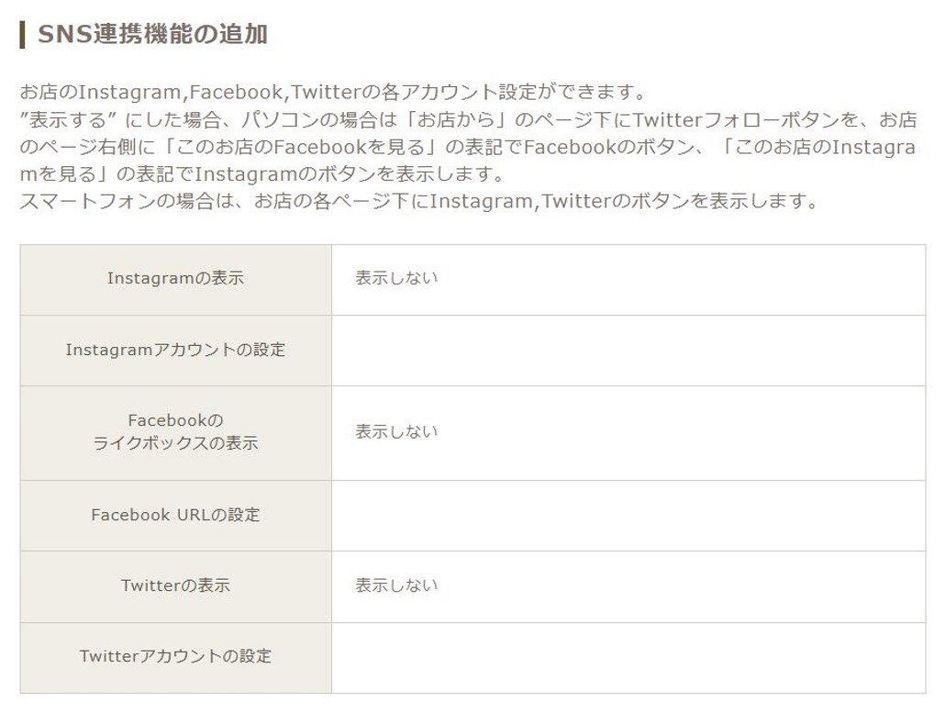Select the Twitterの表示 row label
The width and height of the screenshot is (945, 713).
point(175,585)
